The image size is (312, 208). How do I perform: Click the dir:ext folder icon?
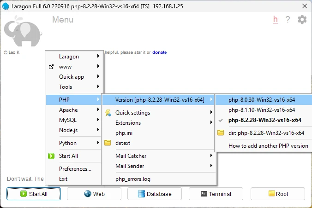[108, 143]
